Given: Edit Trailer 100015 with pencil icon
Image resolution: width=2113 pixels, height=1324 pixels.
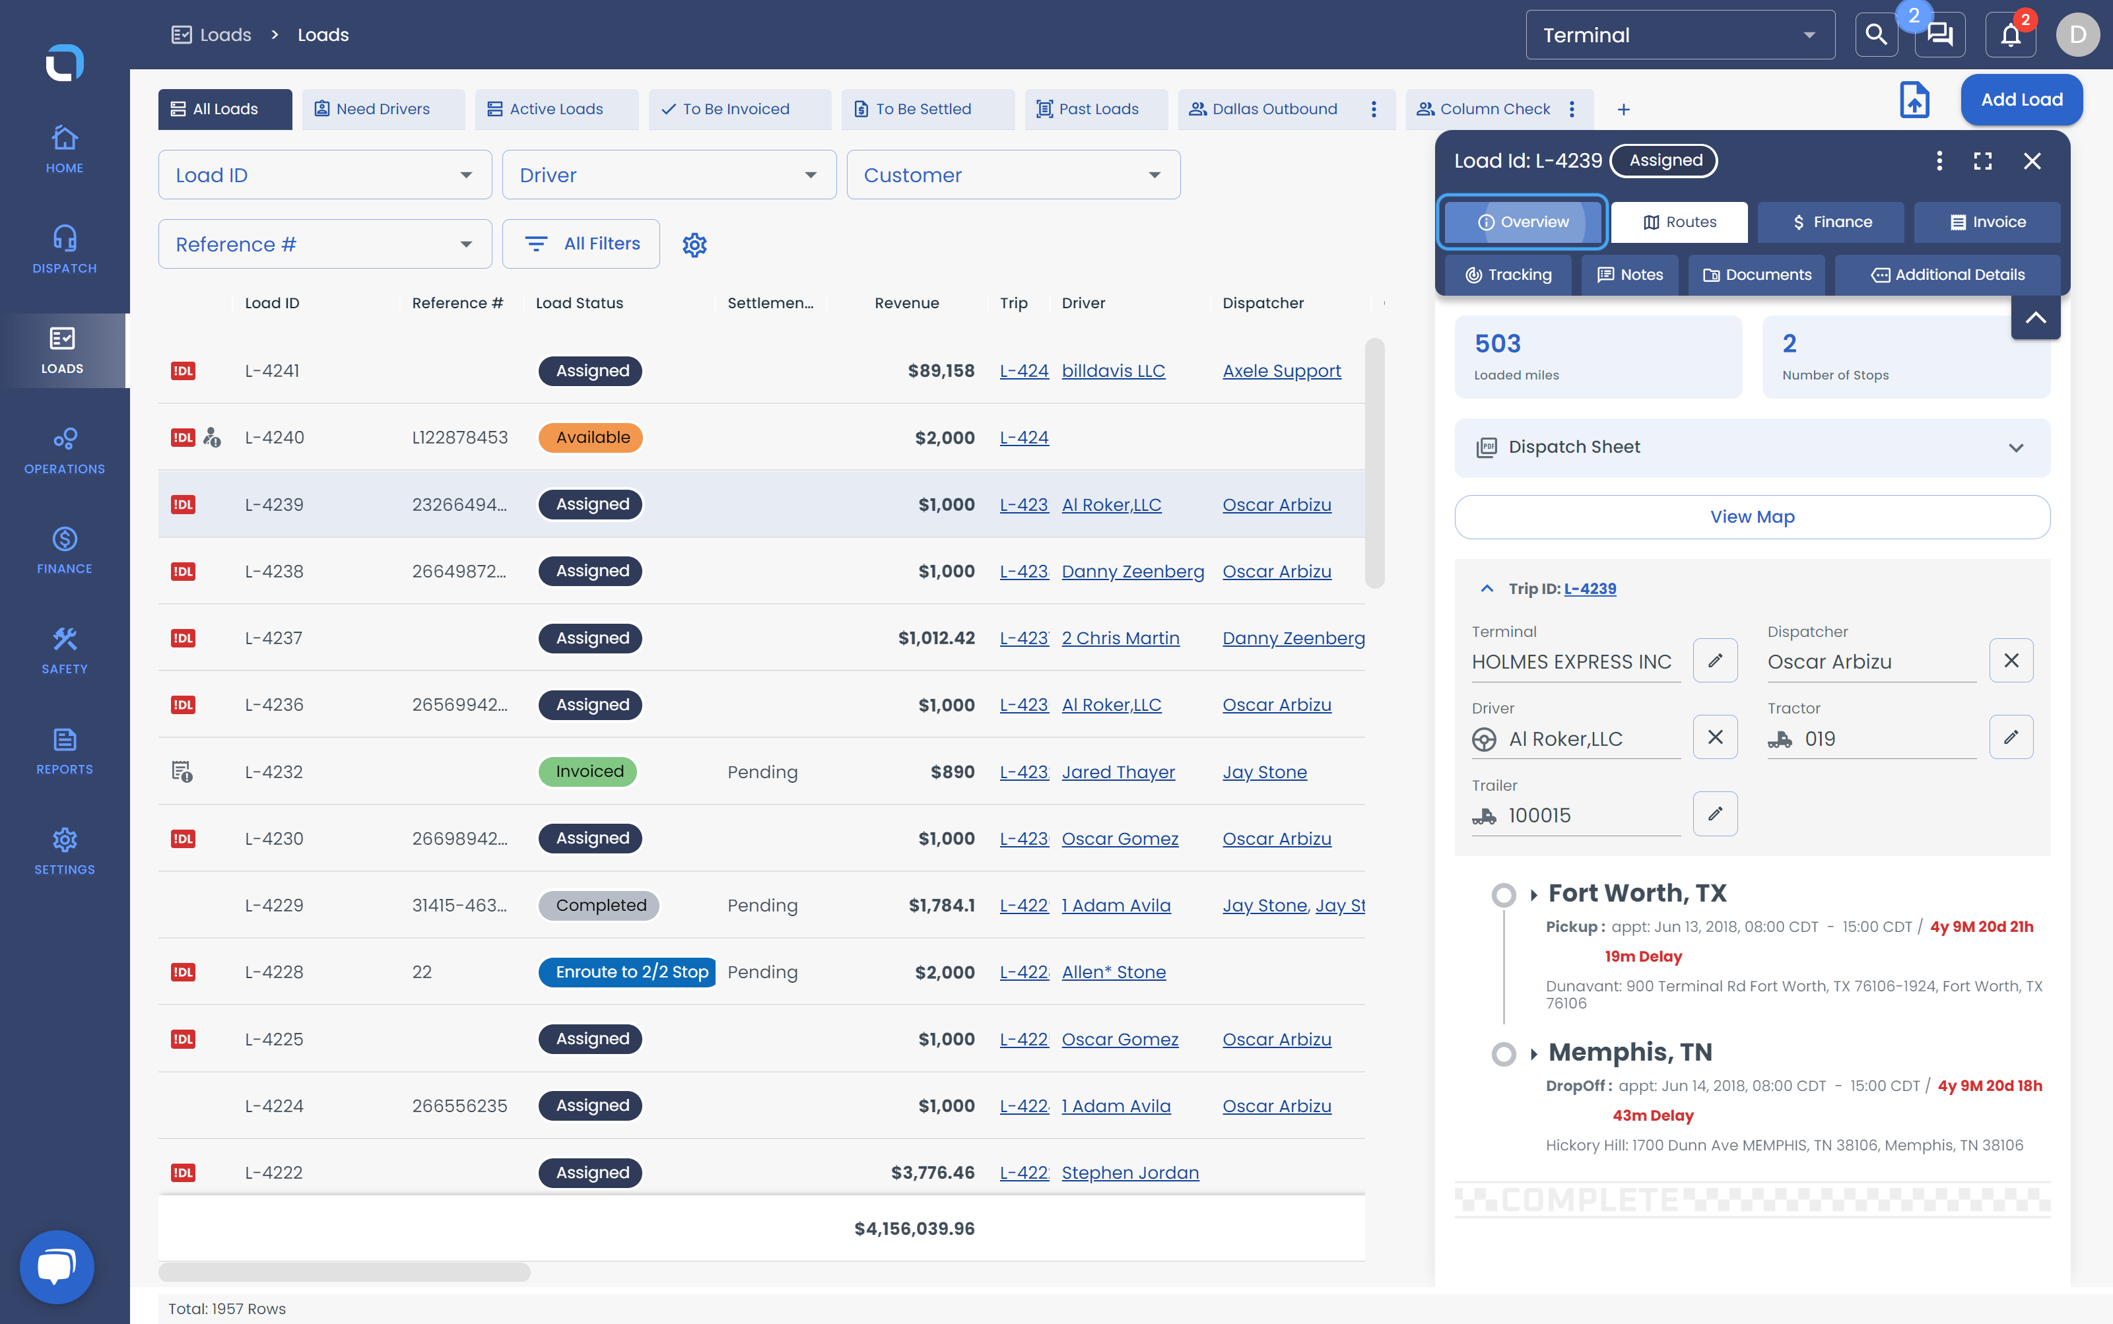Looking at the screenshot, I should click(1714, 814).
